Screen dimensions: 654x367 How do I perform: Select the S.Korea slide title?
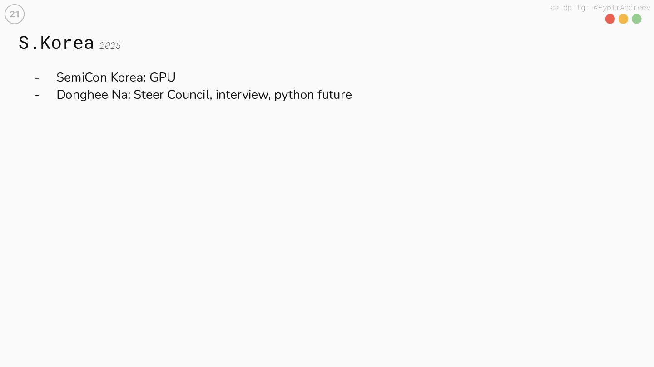coord(56,43)
